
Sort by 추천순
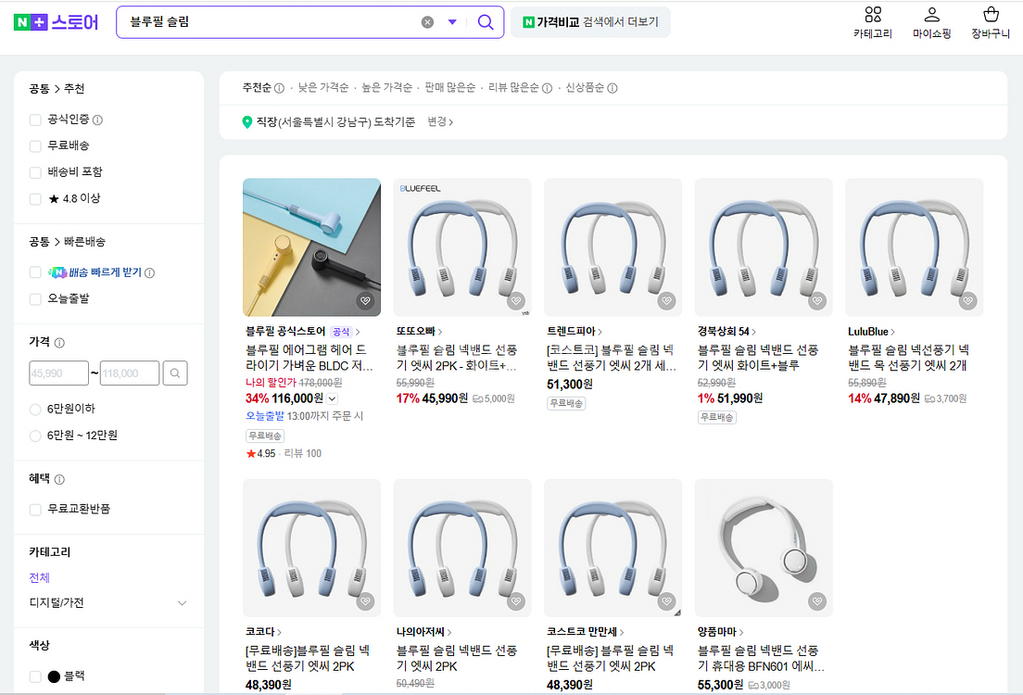[257, 87]
